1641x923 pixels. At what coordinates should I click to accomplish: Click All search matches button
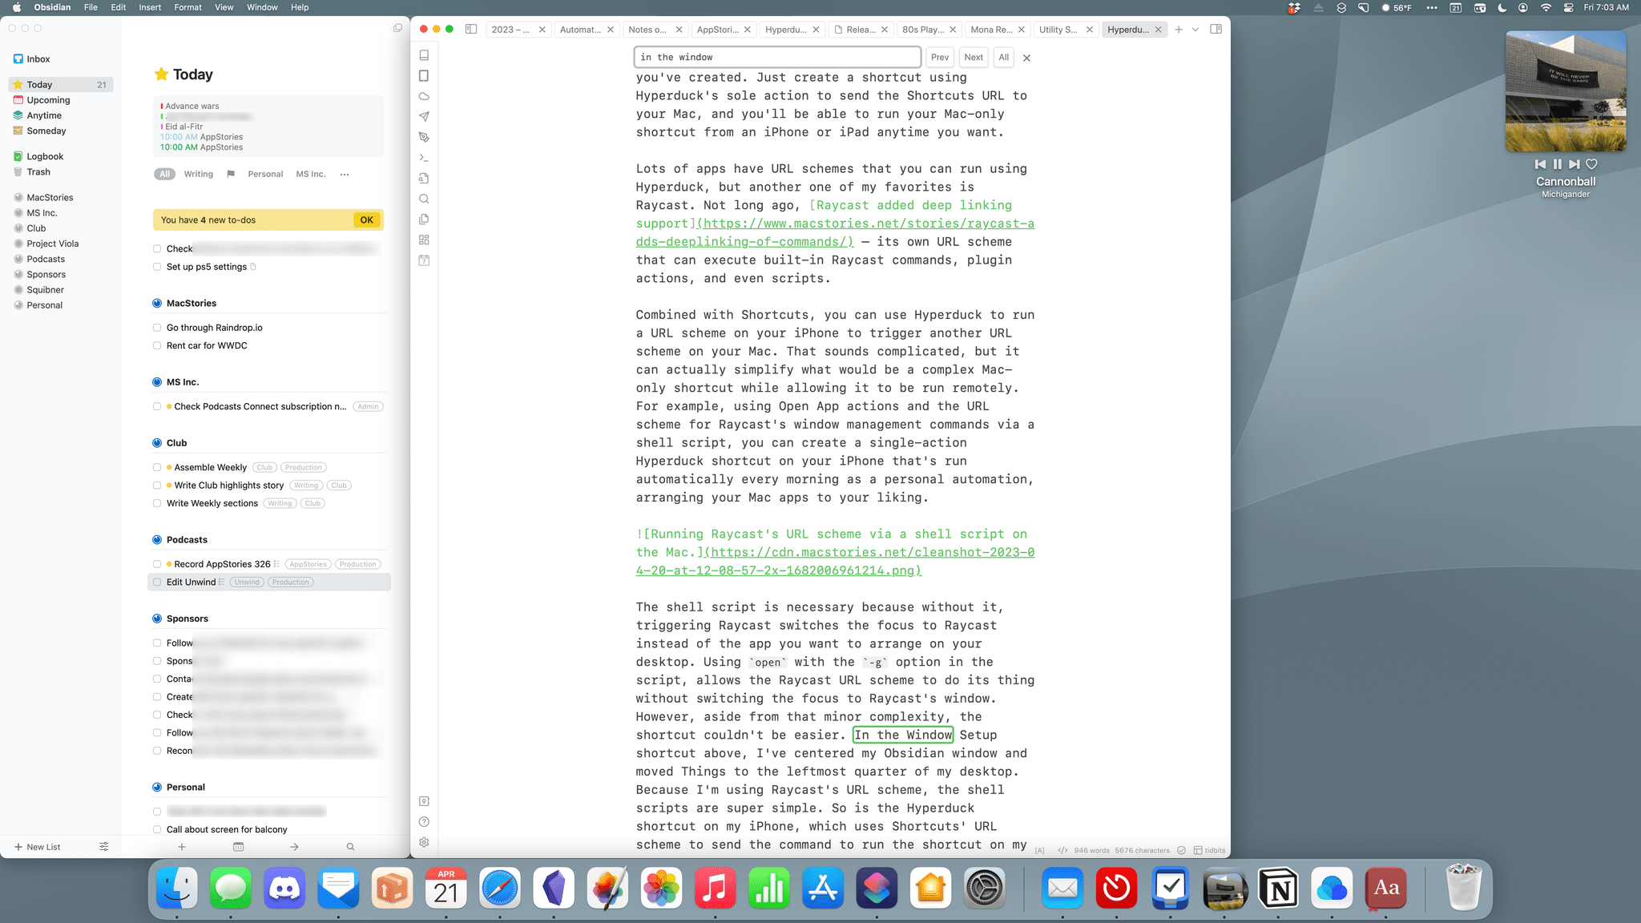(x=1004, y=57)
